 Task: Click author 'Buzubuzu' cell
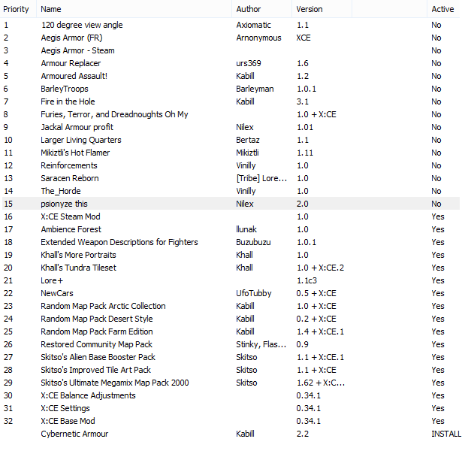click(x=253, y=242)
